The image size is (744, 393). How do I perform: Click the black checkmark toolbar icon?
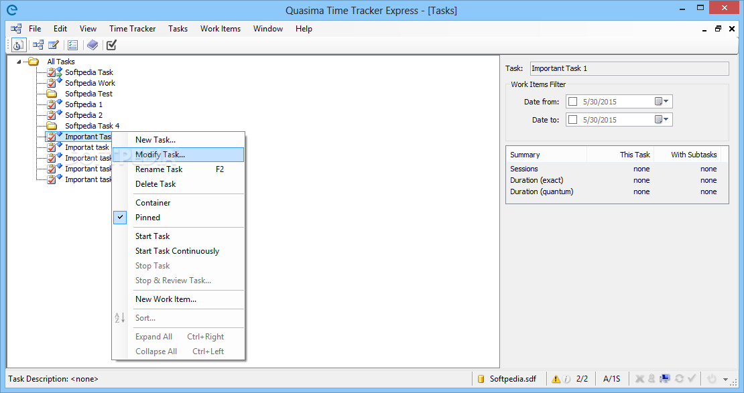(x=111, y=45)
